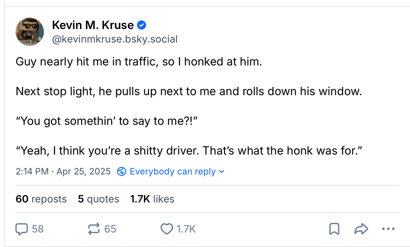
Task: Repost using the repost arrows icon
Action: [x=94, y=229]
